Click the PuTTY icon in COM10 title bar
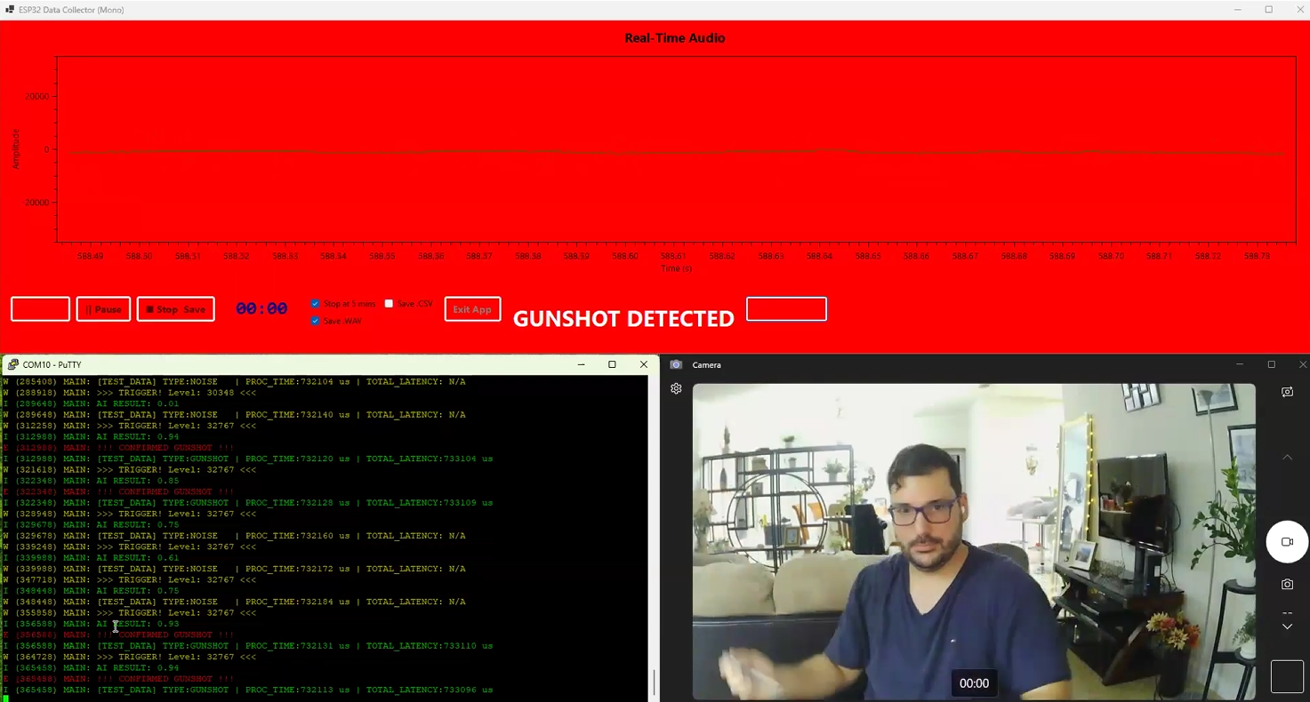1310x702 pixels. point(12,364)
